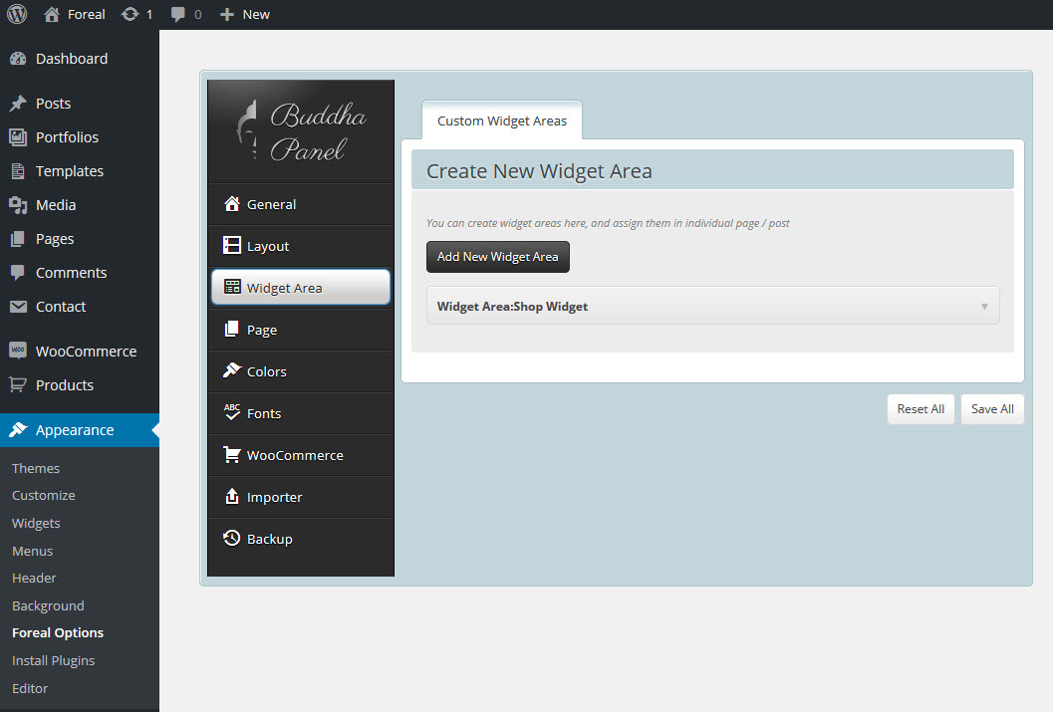Click the WooCommerce icon in WordPress sidebar
1053x712 pixels.
click(18, 351)
